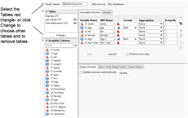This screenshot has width=188, height=118.
Task: Toggle Group By checkbox for t1.name
Action: click(x=165, y=24)
